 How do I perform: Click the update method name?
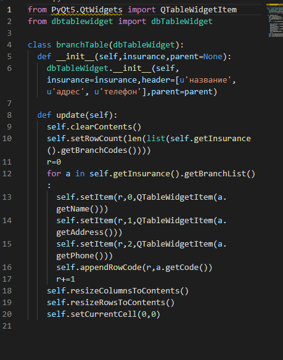pos(70,115)
